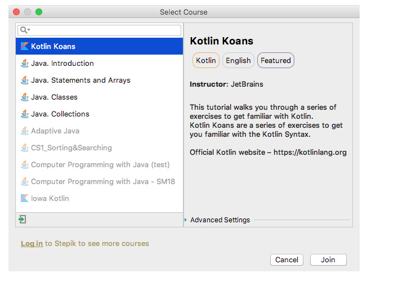Select Computer Programming with Java (test)

[99, 164]
